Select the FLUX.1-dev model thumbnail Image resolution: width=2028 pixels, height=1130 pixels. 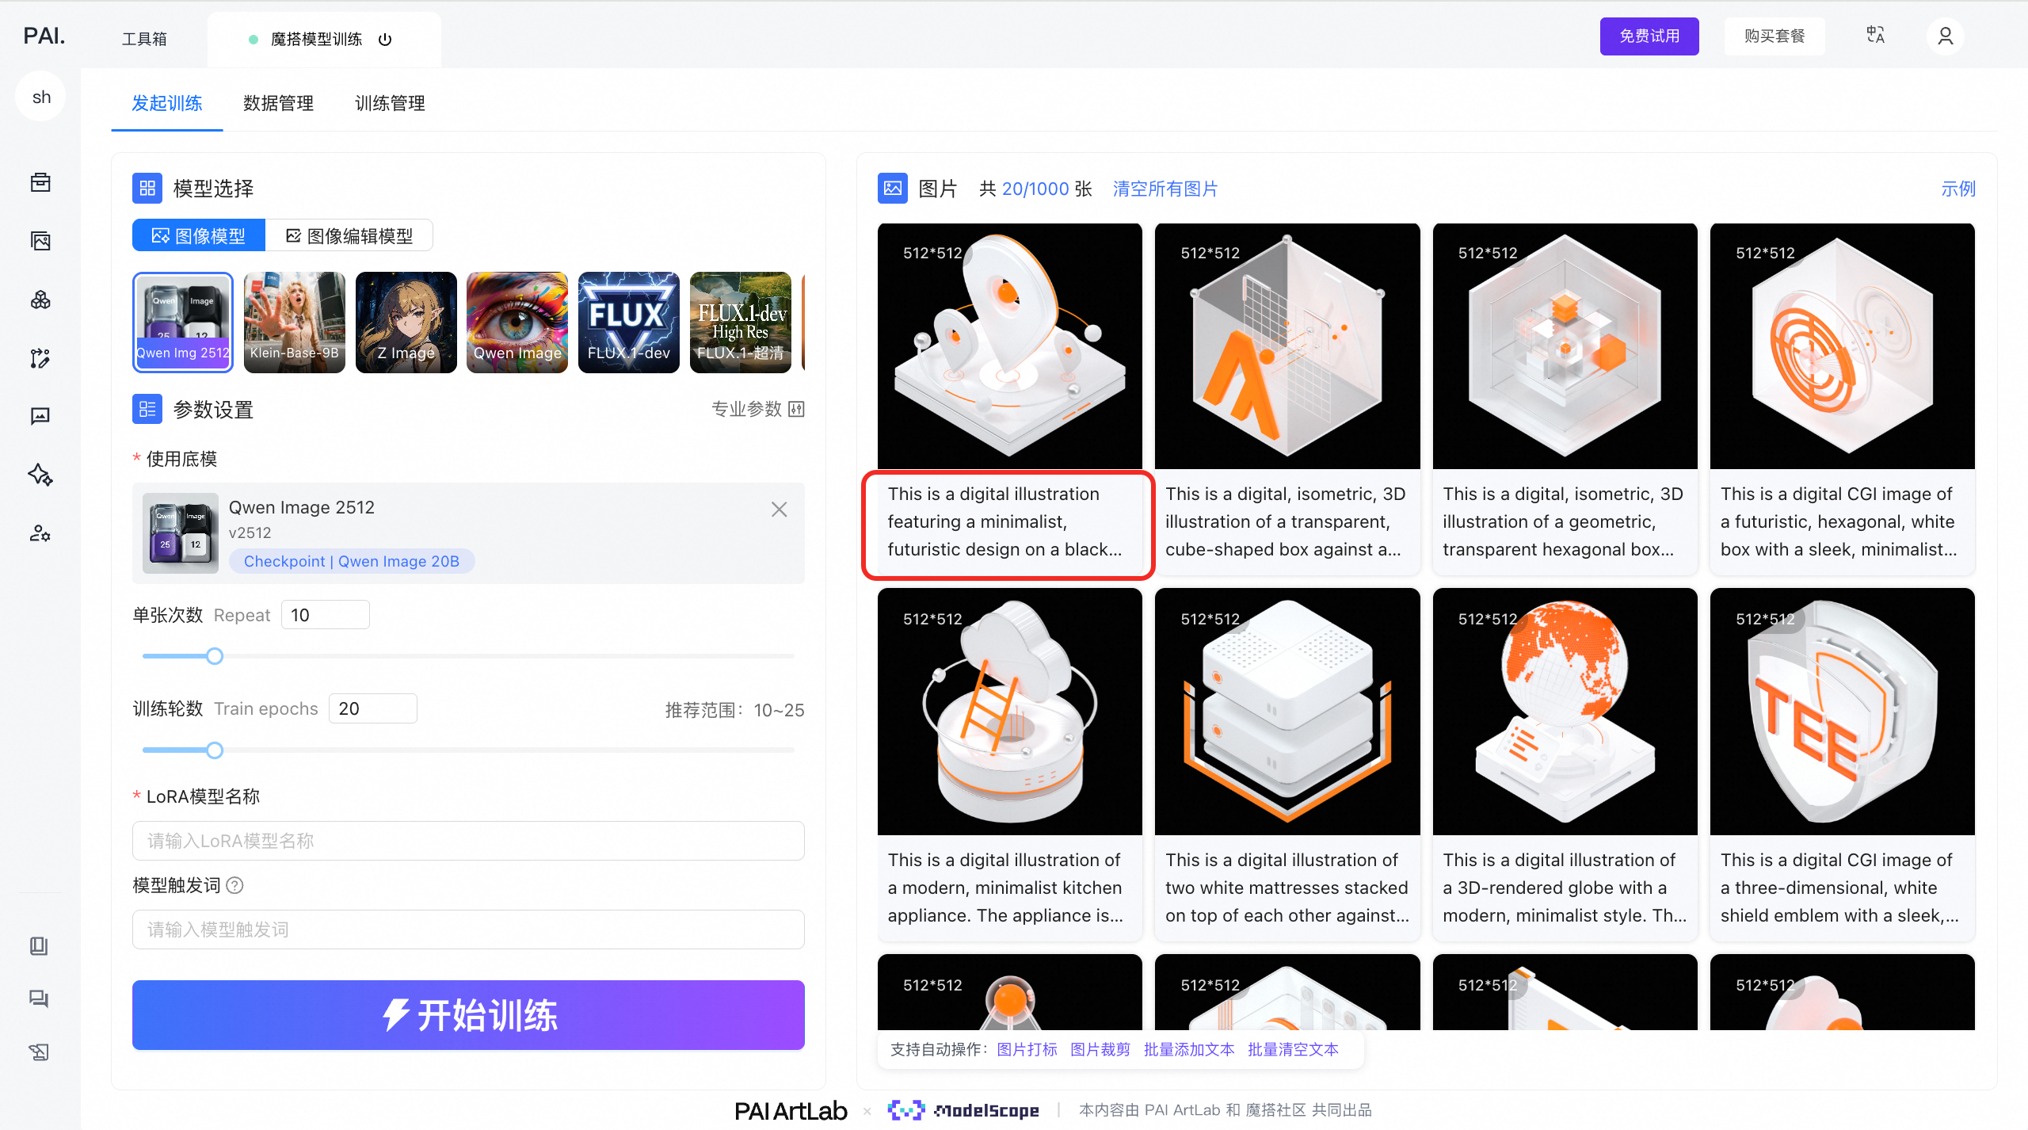point(628,323)
